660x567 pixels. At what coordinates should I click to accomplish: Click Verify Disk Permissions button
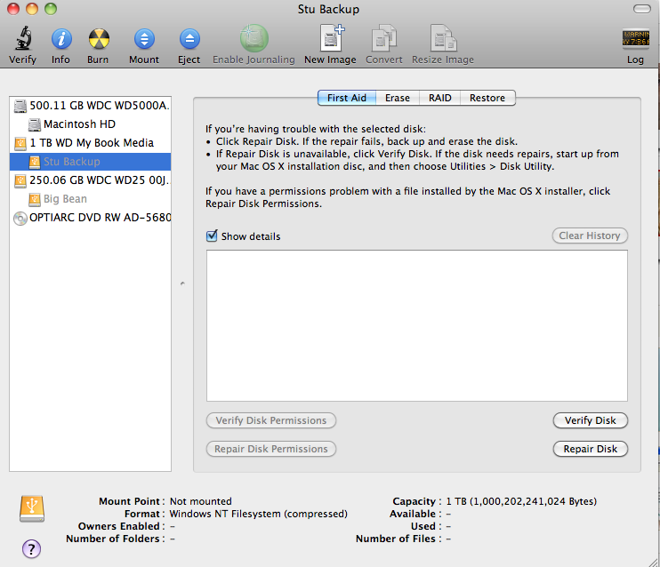pos(271,420)
